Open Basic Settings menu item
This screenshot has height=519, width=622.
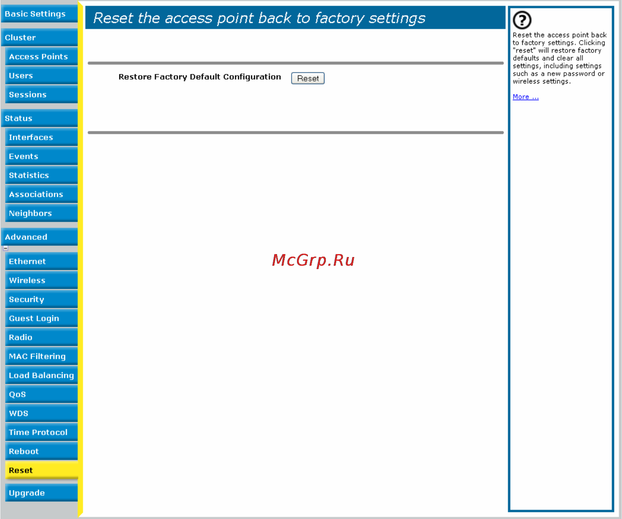(39, 14)
